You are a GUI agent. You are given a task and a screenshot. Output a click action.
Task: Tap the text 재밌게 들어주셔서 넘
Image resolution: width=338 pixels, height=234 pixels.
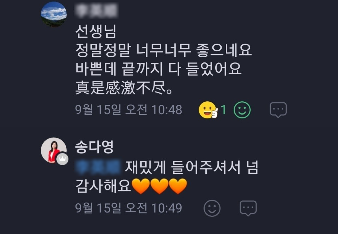191,167
